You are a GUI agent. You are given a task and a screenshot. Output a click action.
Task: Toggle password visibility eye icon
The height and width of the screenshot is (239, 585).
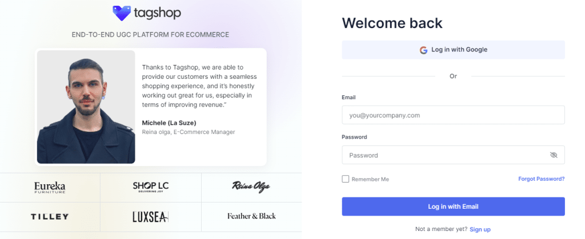click(553, 155)
